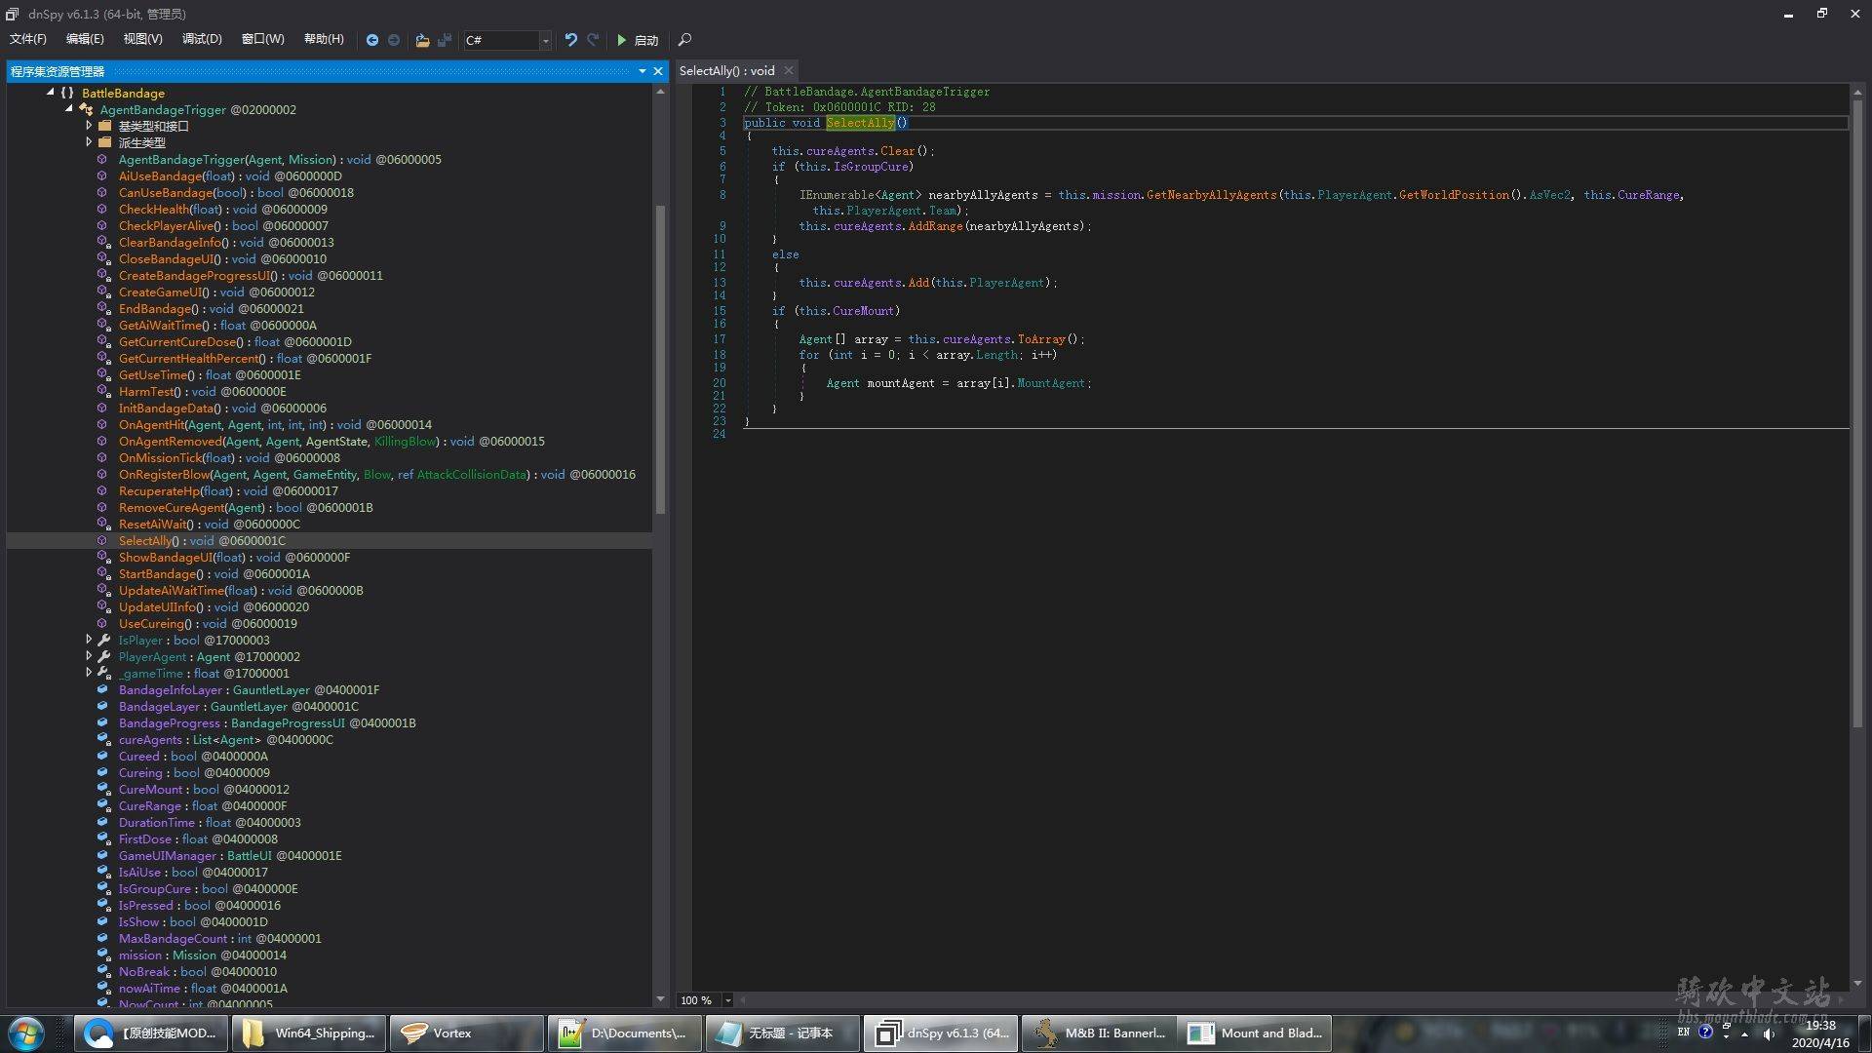Open the 文件(F) menu
1872x1053 pixels.
tap(28, 39)
